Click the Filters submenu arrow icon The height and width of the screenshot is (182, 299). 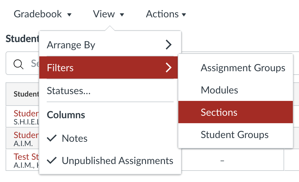point(168,67)
